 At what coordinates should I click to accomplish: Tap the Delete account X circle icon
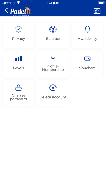53,88
